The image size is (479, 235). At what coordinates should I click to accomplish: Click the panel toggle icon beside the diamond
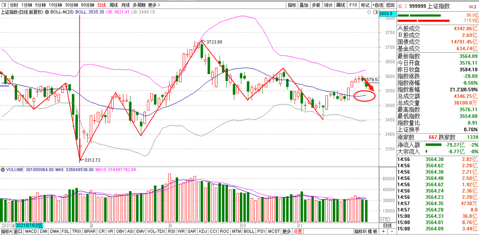click(x=375, y=13)
